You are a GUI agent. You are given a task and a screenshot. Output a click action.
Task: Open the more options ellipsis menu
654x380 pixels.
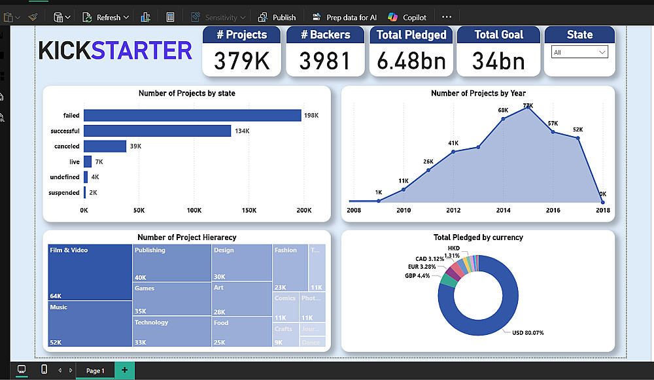tap(447, 17)
